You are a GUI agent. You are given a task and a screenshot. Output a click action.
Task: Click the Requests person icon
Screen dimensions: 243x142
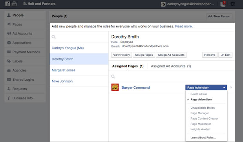pyautogui.click(x=9, y=89)
